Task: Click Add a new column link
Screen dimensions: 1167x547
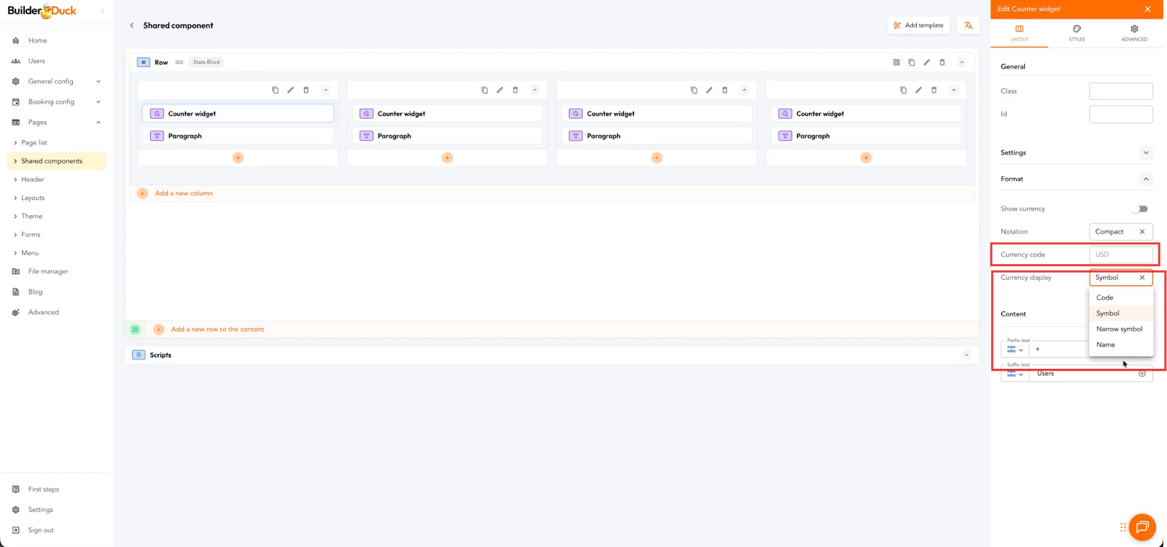Action: (x=184, y=193)
